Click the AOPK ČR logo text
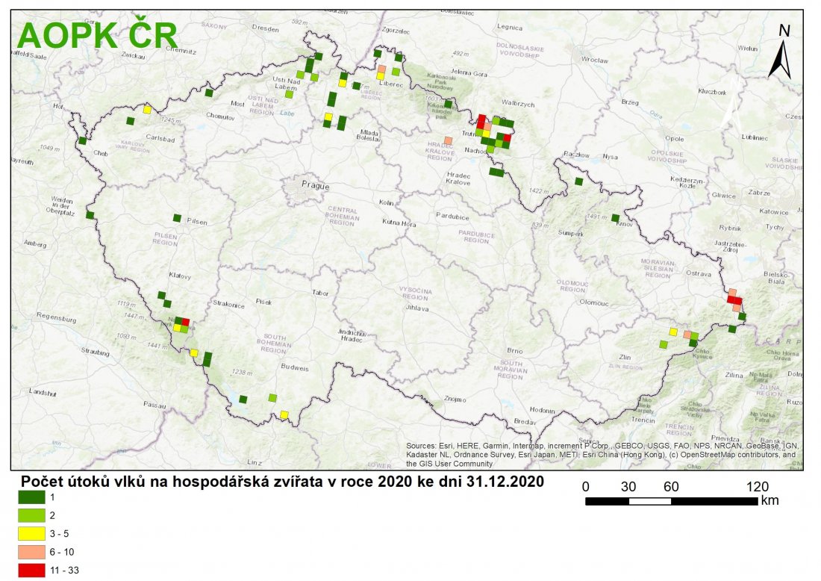This screenshot has height=581, width=821. click(x=97, y=35)
